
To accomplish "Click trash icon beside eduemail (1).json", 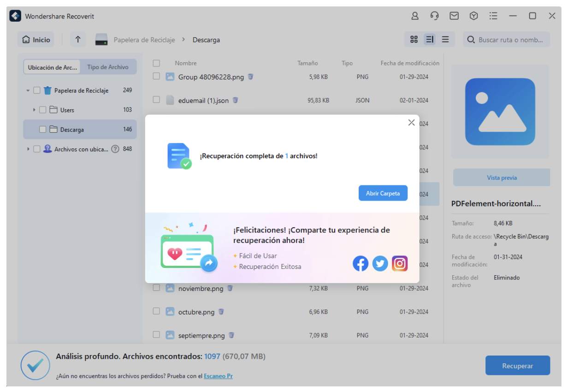I will pyautogui.click(x=235, y=100).
